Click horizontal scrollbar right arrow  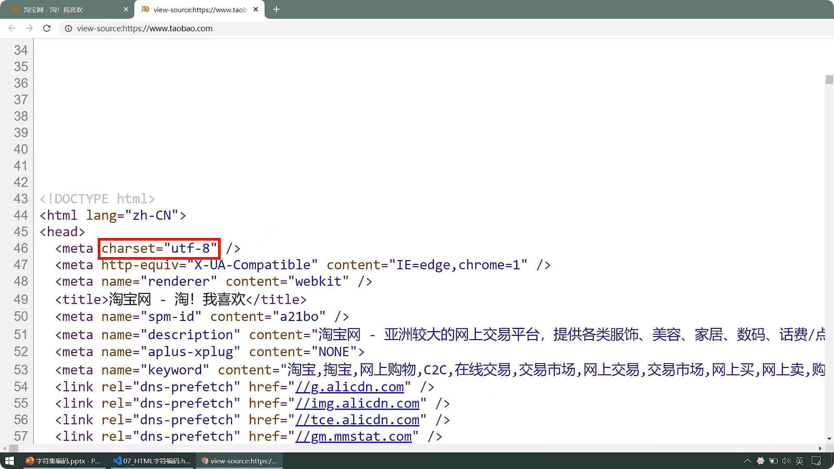820,448
